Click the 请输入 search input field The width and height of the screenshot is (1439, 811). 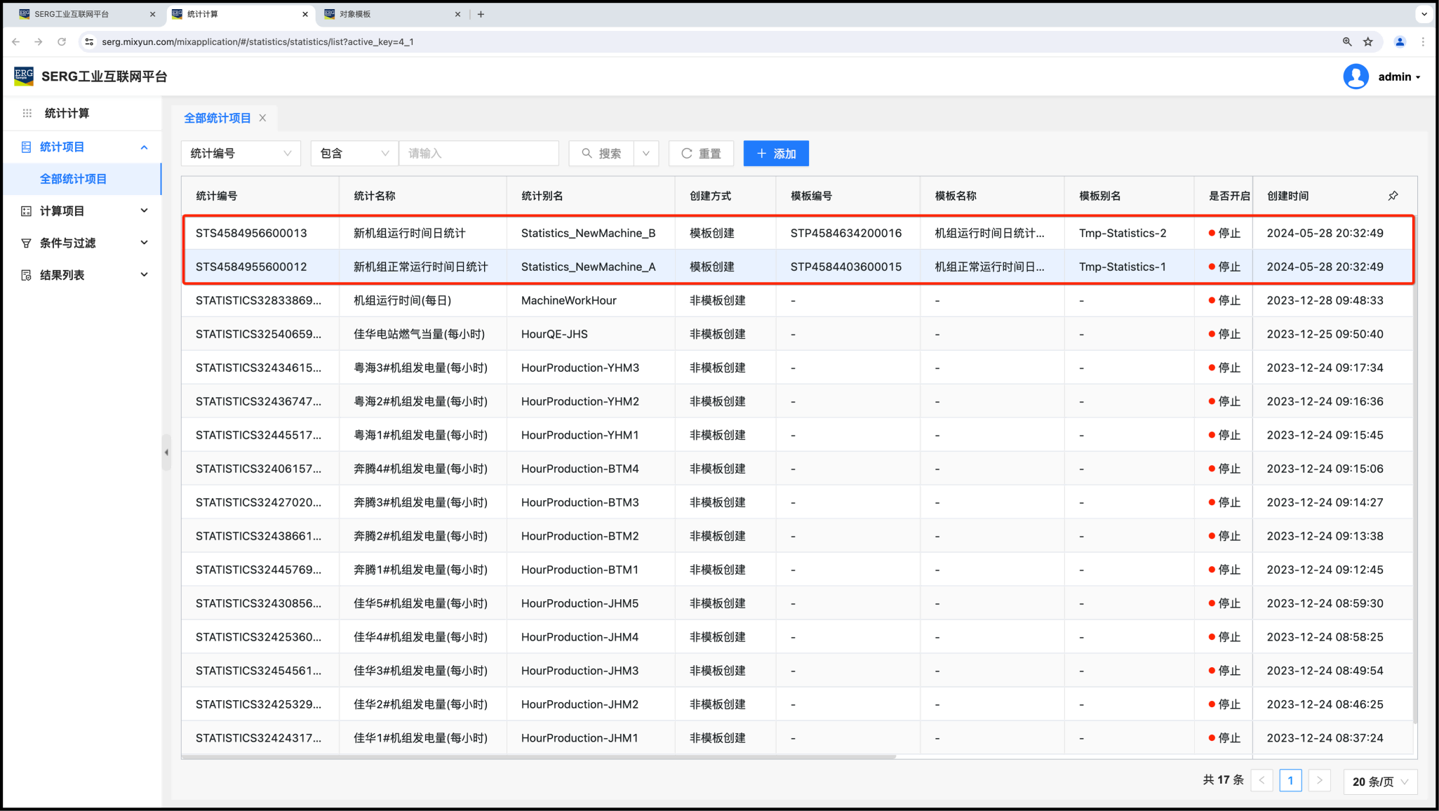coord(478,154)
